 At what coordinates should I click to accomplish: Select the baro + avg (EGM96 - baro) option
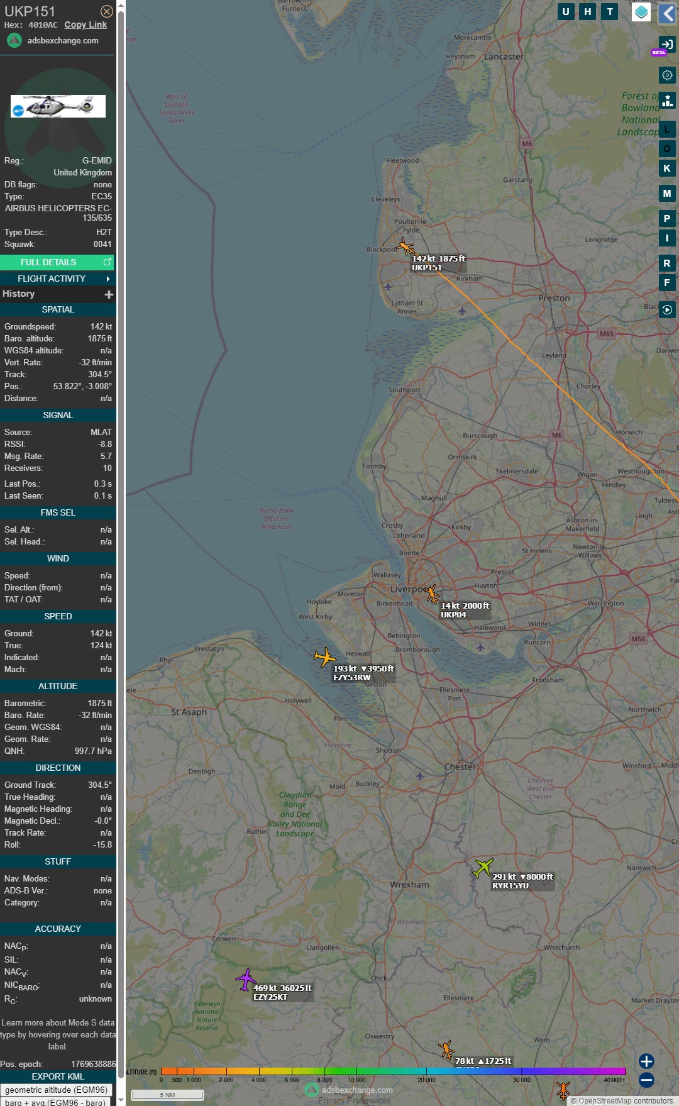[x=55, y=1102]
